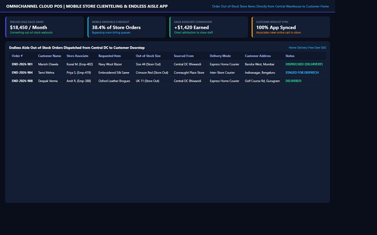Click the Out-of-Stock Size column header
Image resolution: width=377 pixels, height=235 pixels.
(148, 56)
